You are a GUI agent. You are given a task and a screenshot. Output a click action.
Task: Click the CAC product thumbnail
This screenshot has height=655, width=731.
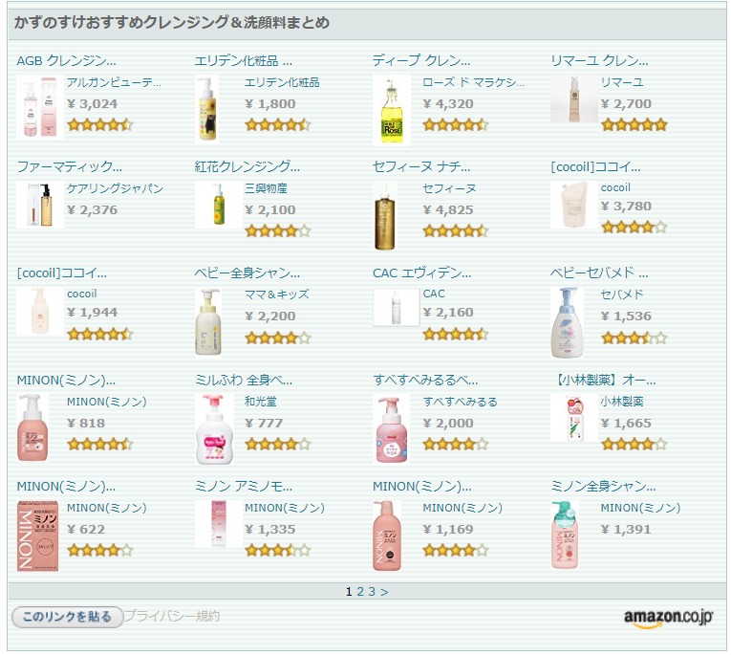coord(397,307)
